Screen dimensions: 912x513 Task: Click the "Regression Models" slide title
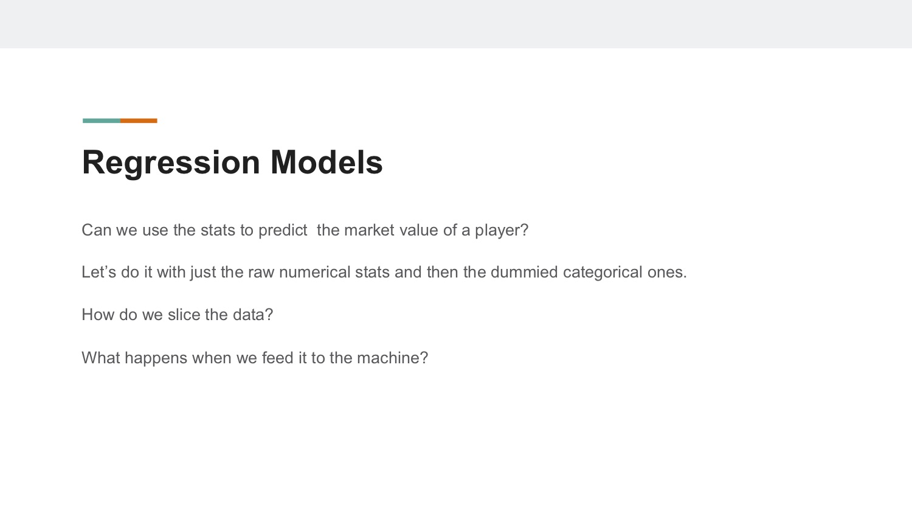[x=232, y=162]
